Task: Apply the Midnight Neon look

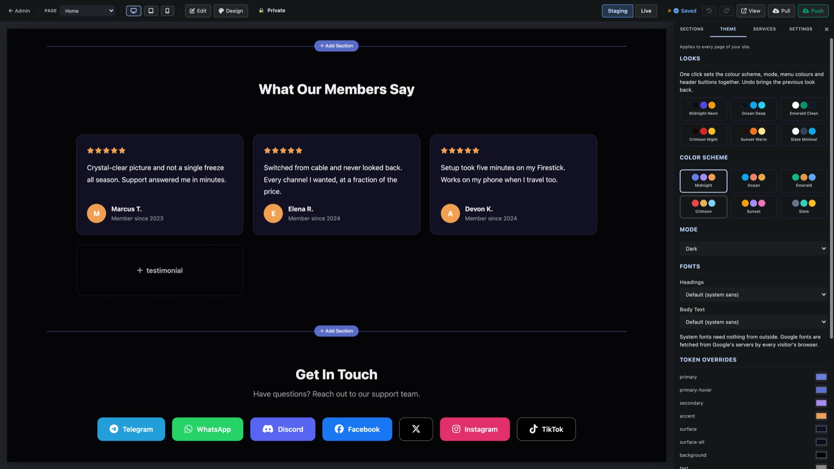Action: (703, 109)
